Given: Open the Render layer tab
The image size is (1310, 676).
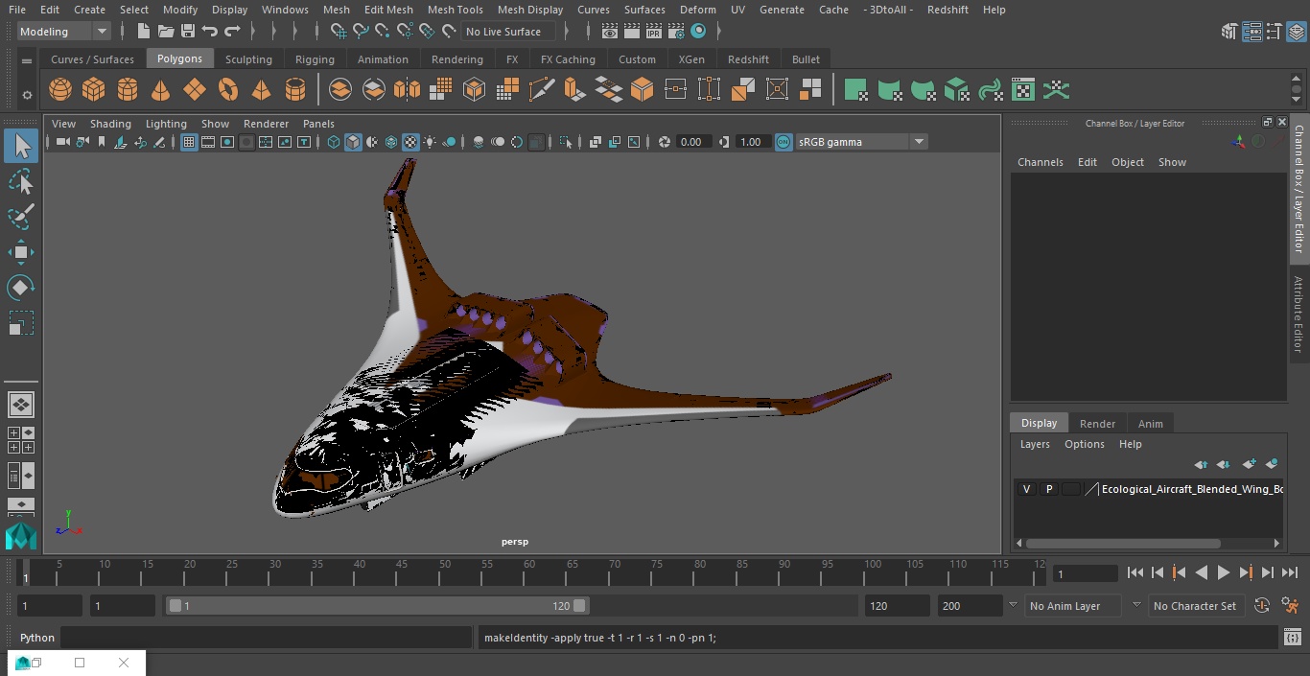Looking at the screenshot, I should 1097,424.
